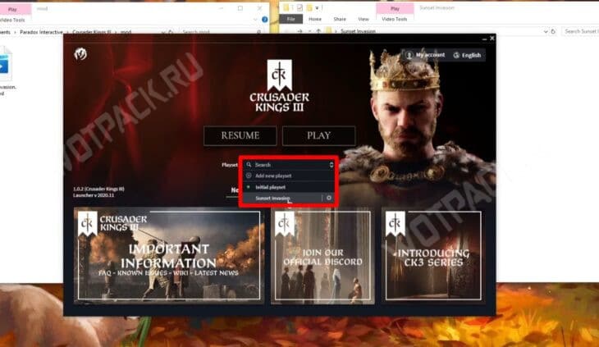Open the Important Information news tile
Screen dimensions: 599x347
pyautogui.click(x=168, y=255)
